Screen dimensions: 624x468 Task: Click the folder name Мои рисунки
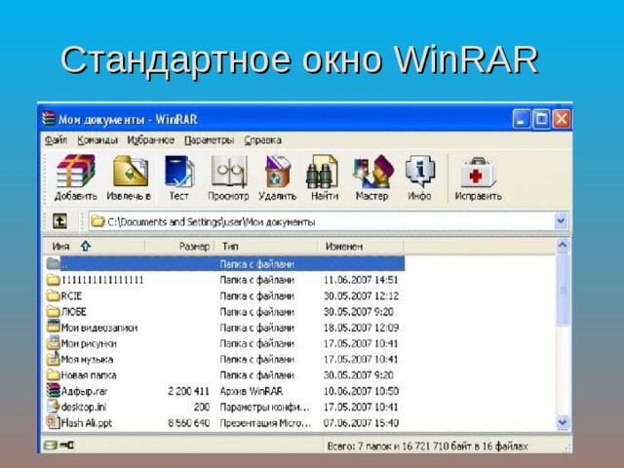click(89, 343)
